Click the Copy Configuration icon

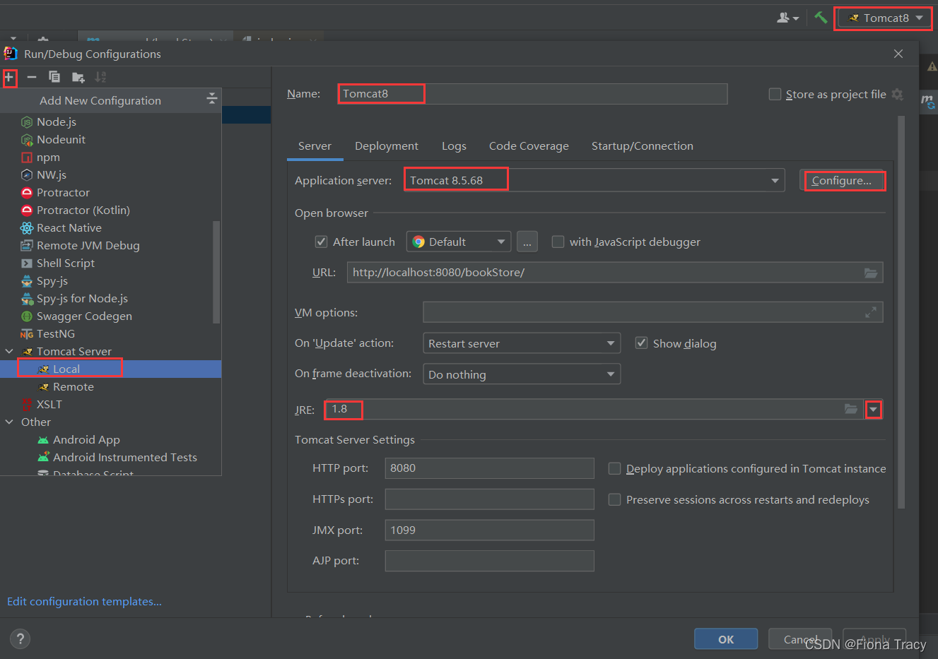coord(54,77)
